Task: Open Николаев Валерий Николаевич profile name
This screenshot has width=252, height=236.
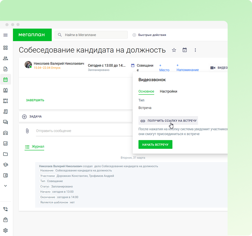Action: [x=59, y=64]
